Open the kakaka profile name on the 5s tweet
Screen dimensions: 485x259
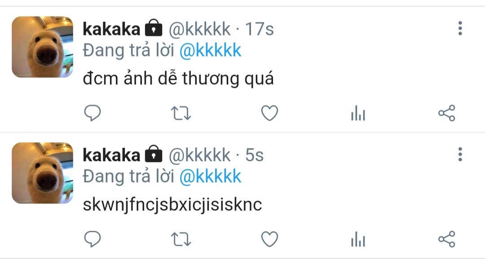pyautogui.click(x=111, y=155)
